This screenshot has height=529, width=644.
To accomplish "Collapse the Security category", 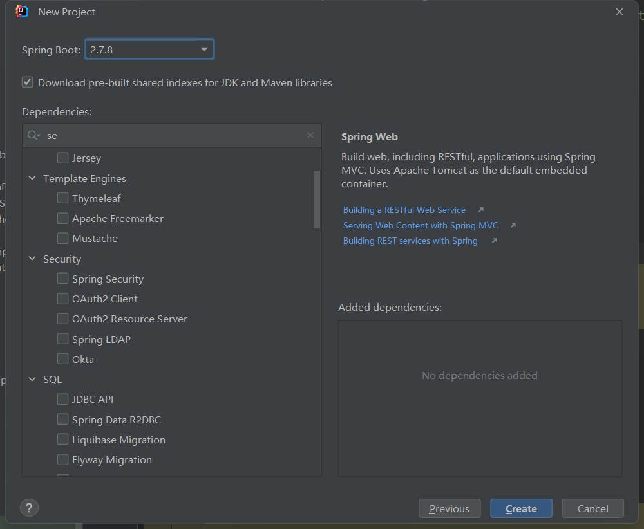I will pos(32,259).
